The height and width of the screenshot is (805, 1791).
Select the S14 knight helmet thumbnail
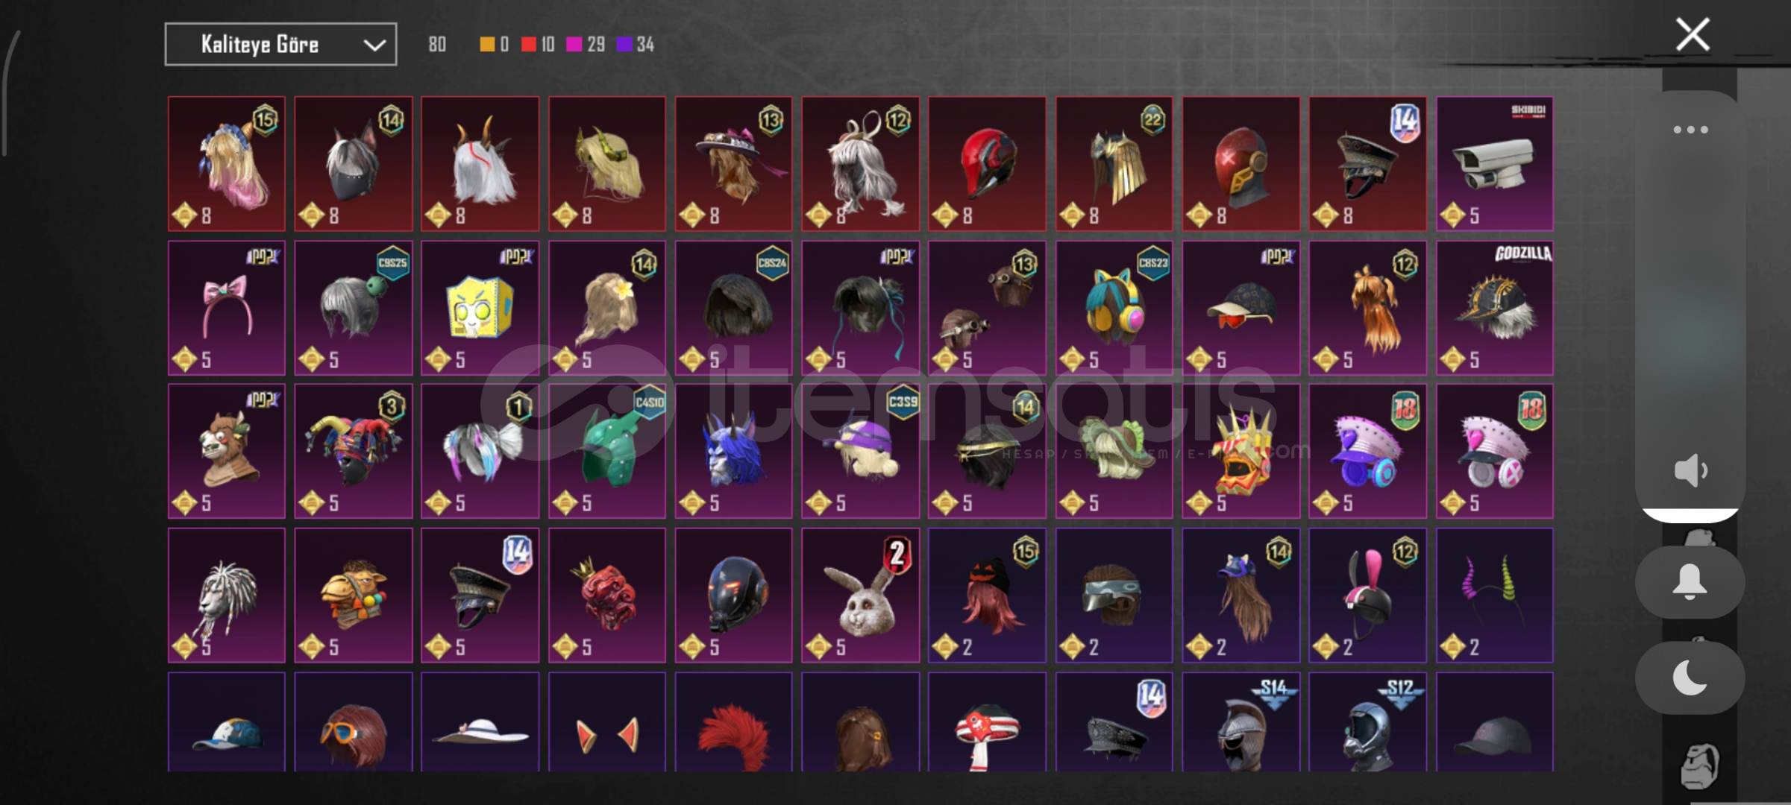[1240, 722]
